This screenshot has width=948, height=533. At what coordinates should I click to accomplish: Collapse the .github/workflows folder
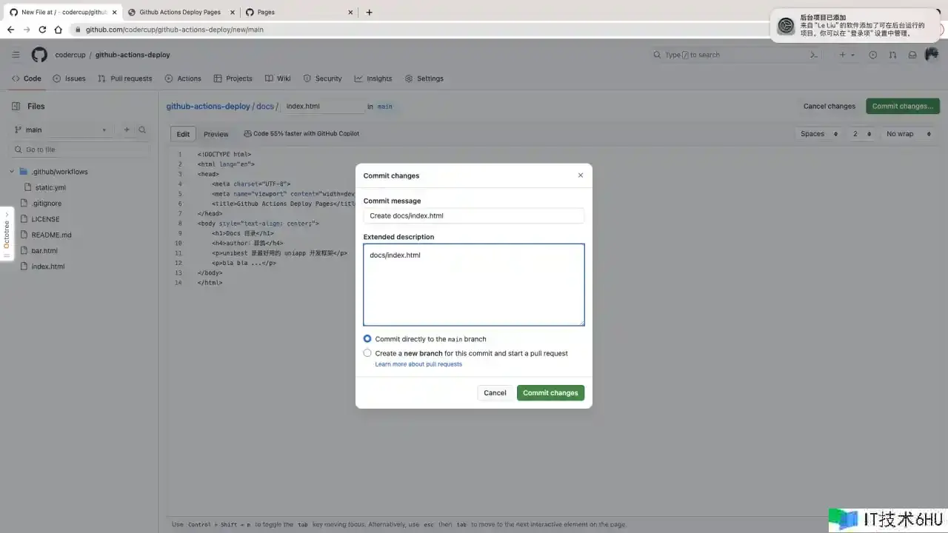click(12, 172)
